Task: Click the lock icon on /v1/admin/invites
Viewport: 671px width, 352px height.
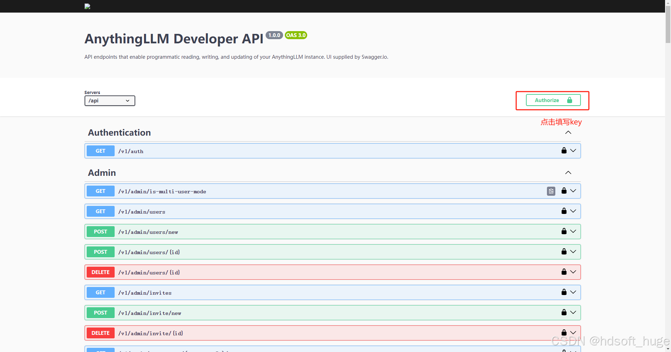Action: pyautogui.click(x=564, y=292)
